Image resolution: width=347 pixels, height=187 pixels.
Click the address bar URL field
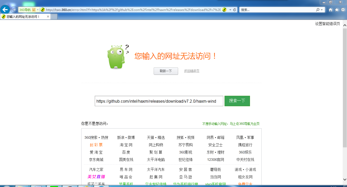(133, 10)
